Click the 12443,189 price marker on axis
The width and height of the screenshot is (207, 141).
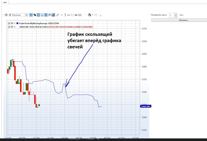(145, 106)
